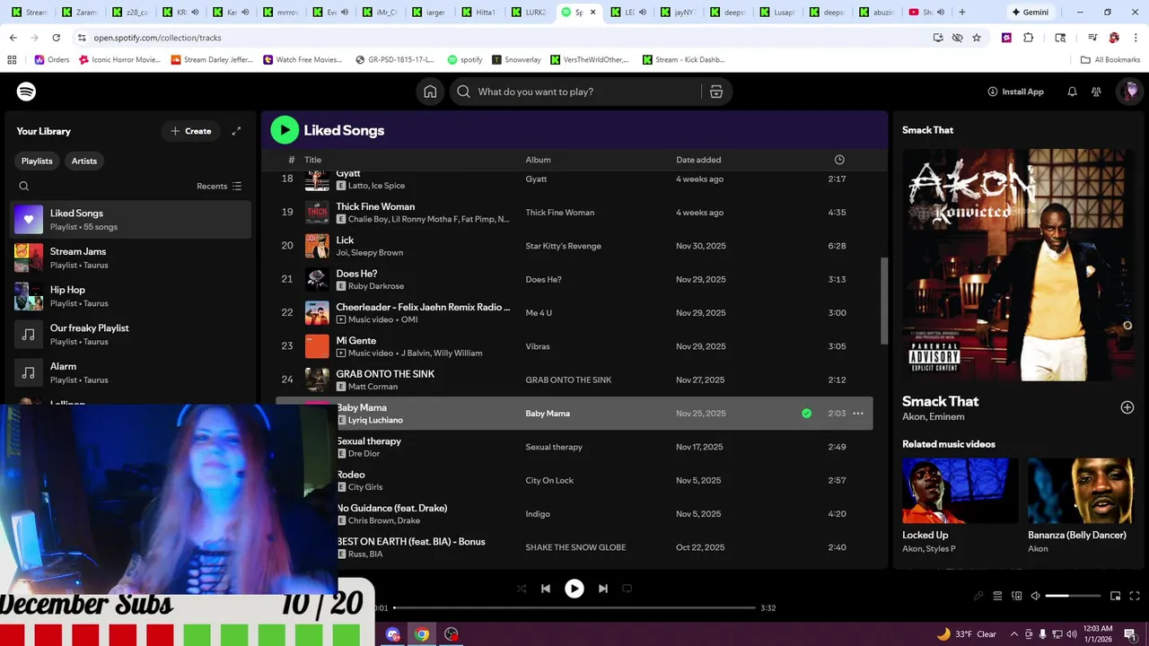This screenshot has width=1149, height=646.
Task: Open the Alarm playlist
Action: coord(130,372)
